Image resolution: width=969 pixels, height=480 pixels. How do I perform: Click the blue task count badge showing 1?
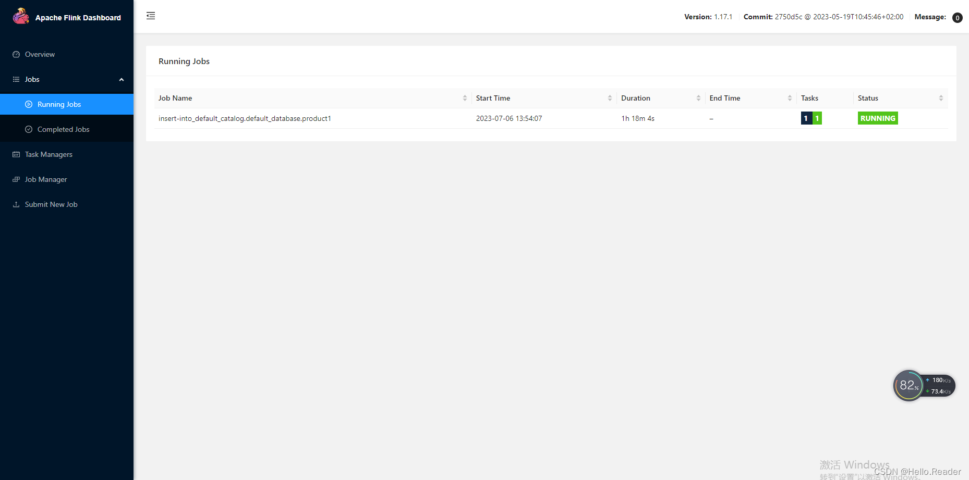click(x=806, y=118)
